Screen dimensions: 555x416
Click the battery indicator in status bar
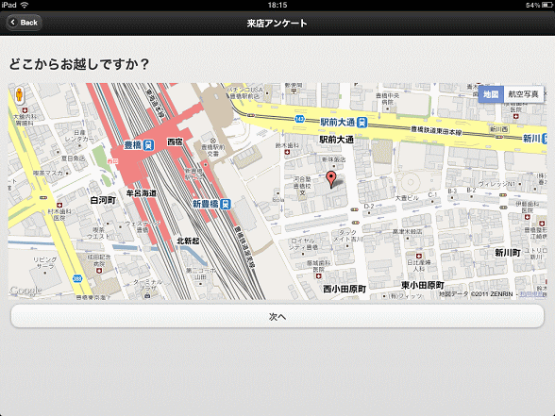(x=547, y=5)
